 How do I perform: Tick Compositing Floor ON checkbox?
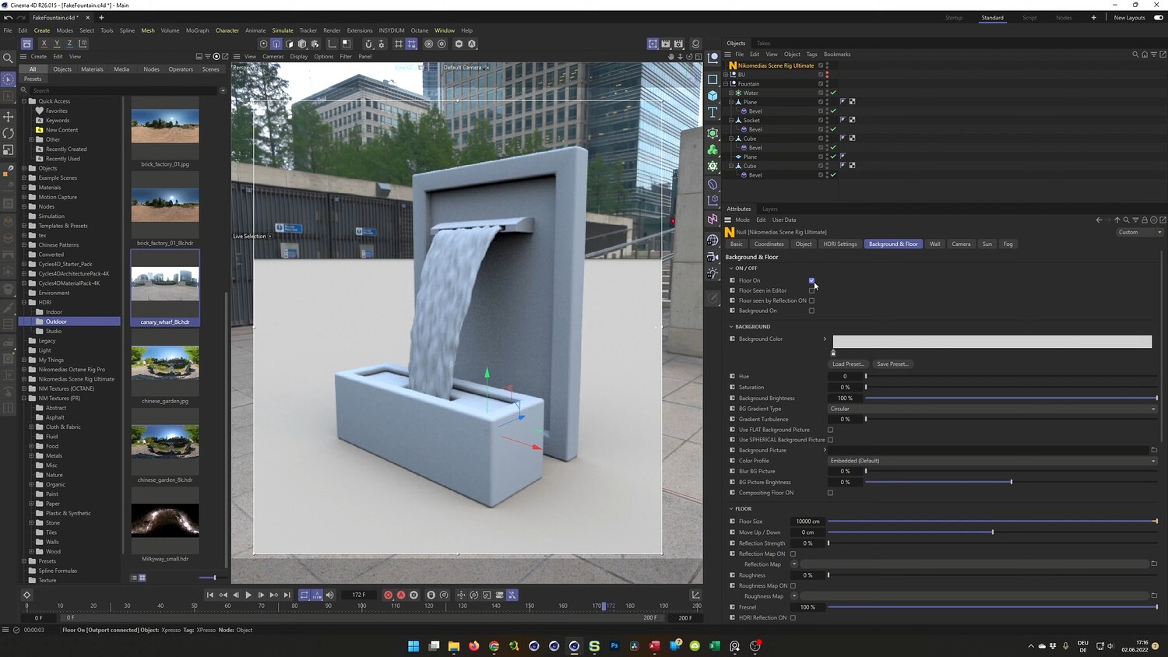coord(830,493)
